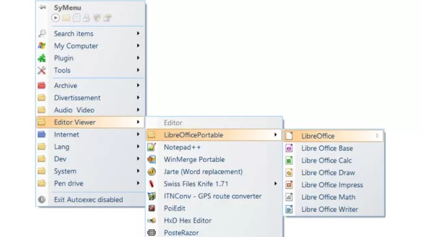Click the Swiss Files Knife icon

[151, 184]
